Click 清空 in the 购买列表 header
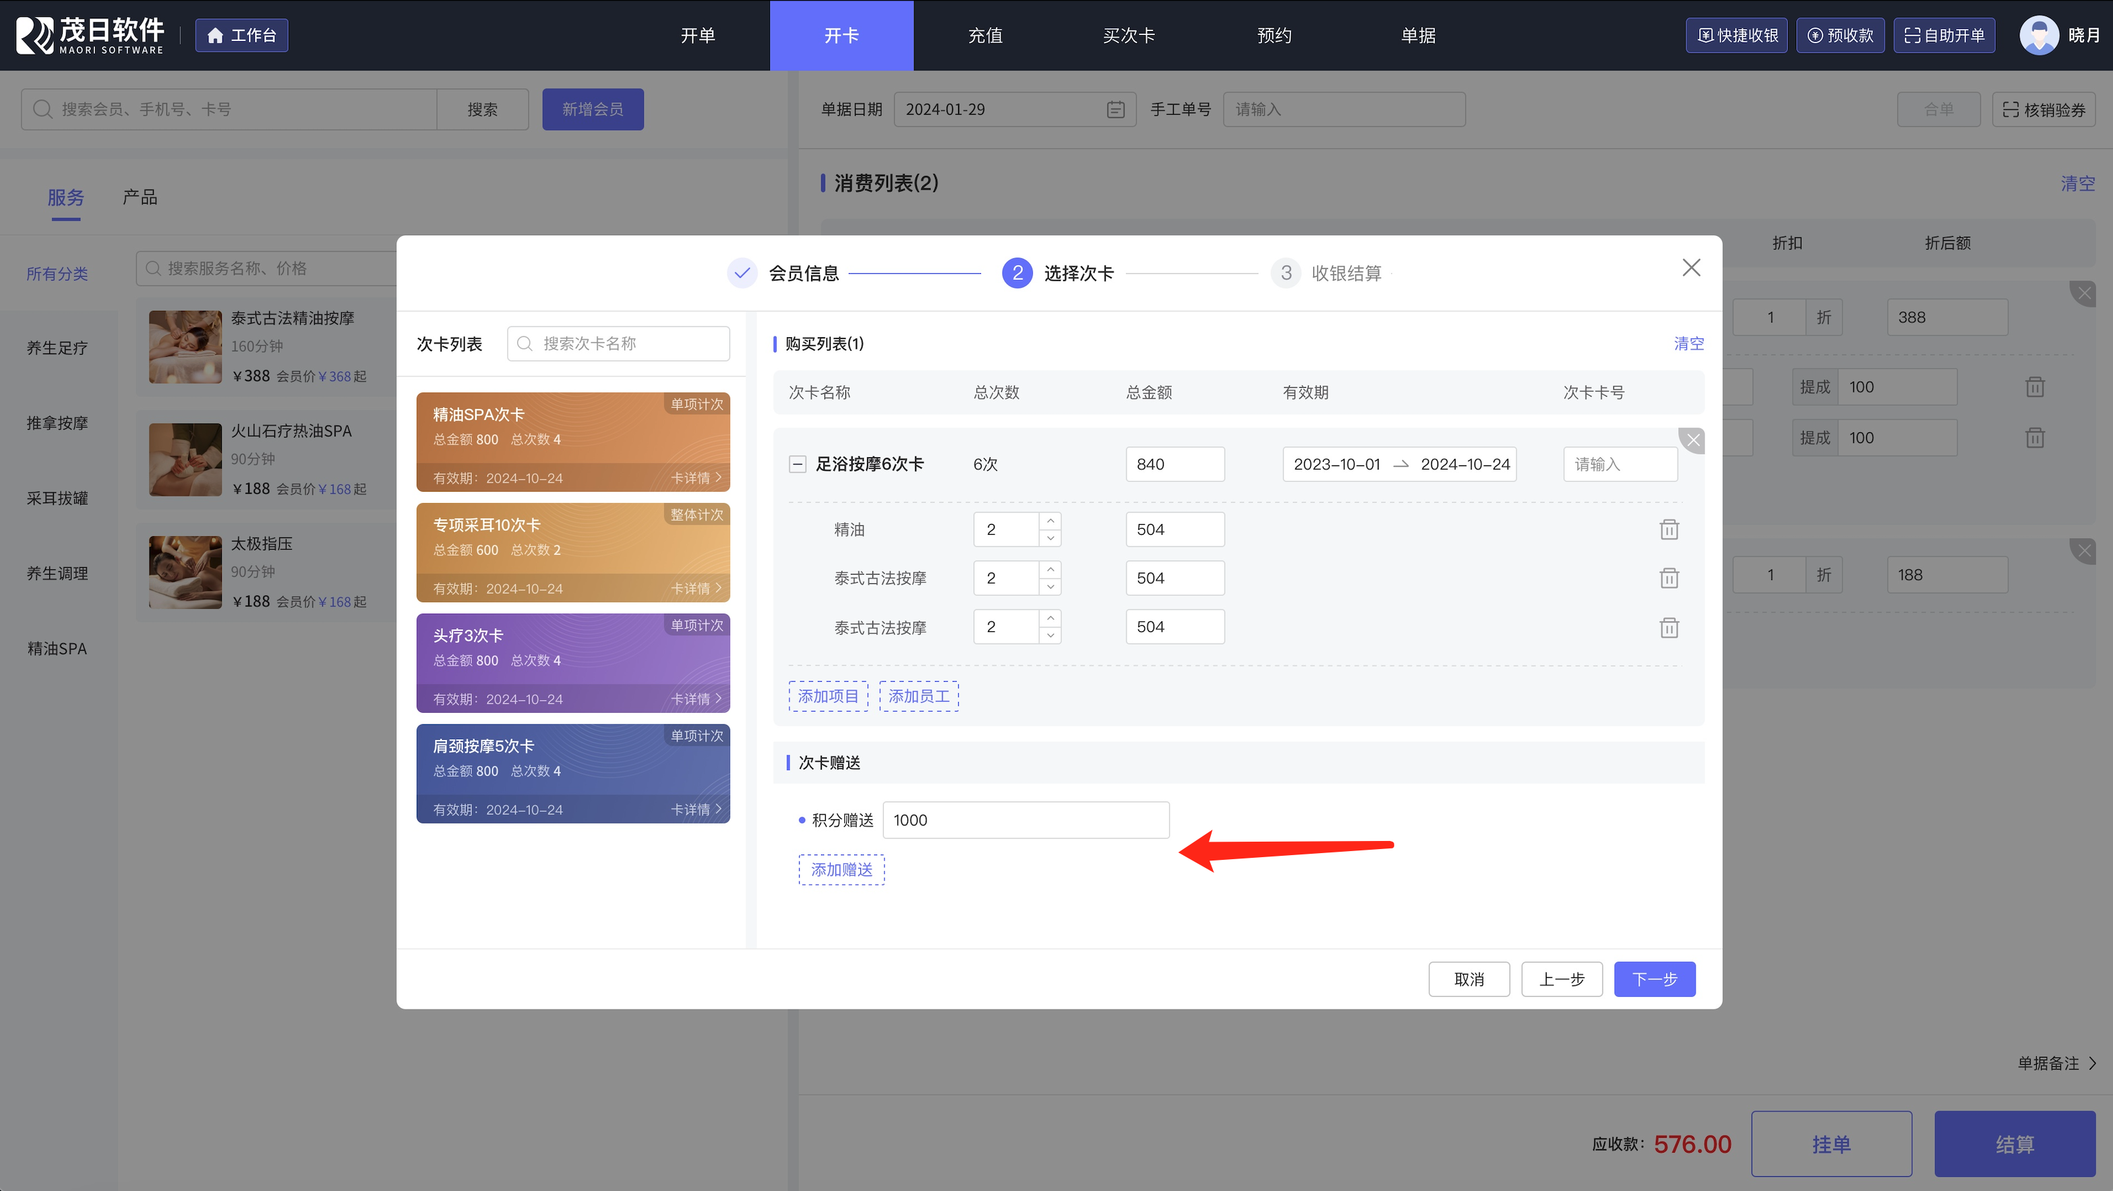Viewport: 2113px width, 1191px height. 1688,344
